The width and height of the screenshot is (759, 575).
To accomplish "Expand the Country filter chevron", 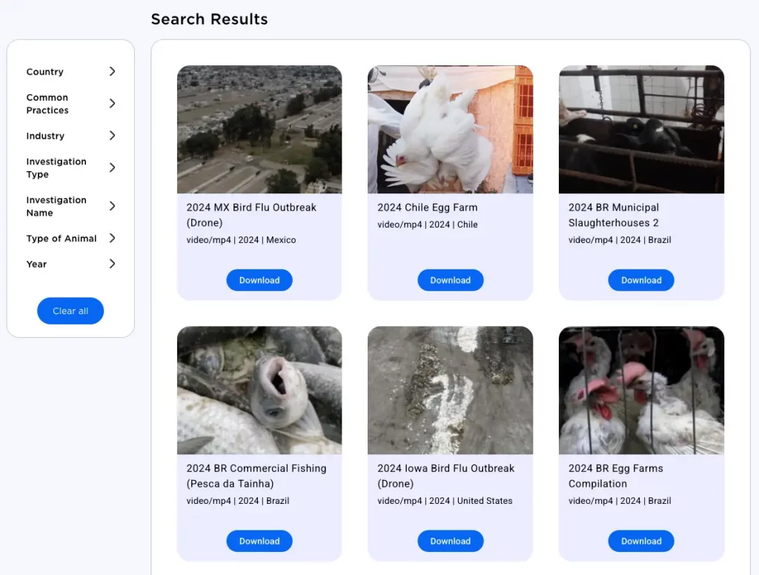I will 112,72.
